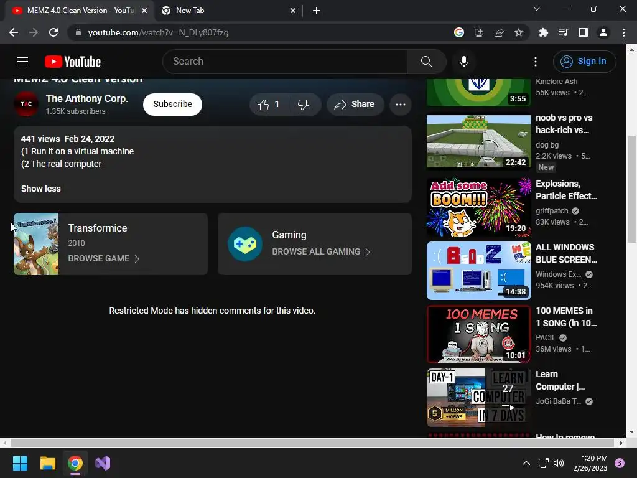Click the magnifier search button
The height and width of the screenshot is (478, 637).
pyautogui.click(x=426, y=62)
